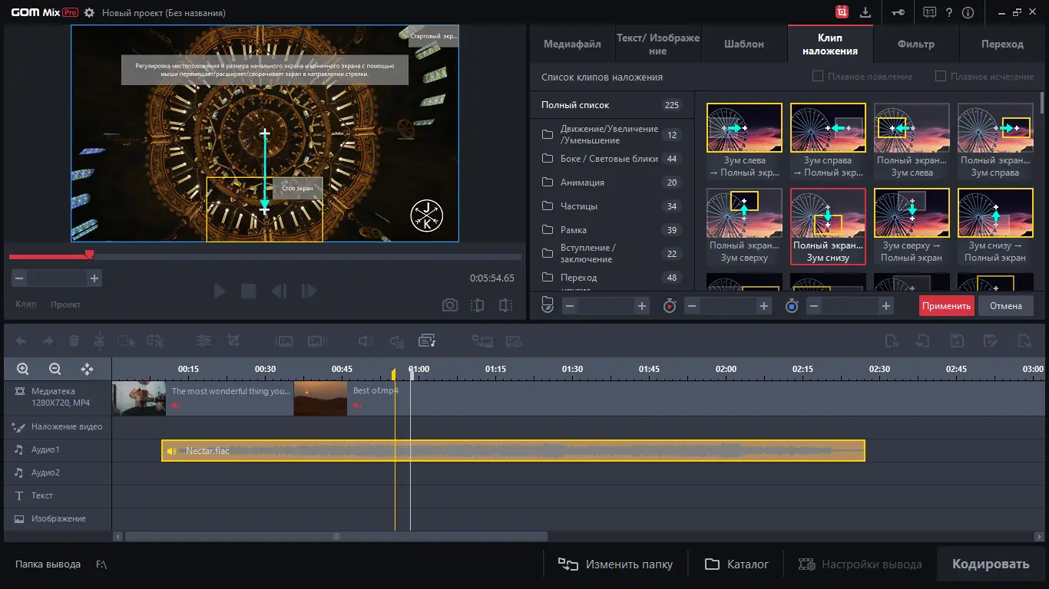This screenshot has height=589, width=1049.
Task: Zoom in on the timeline
Action: 23,369
